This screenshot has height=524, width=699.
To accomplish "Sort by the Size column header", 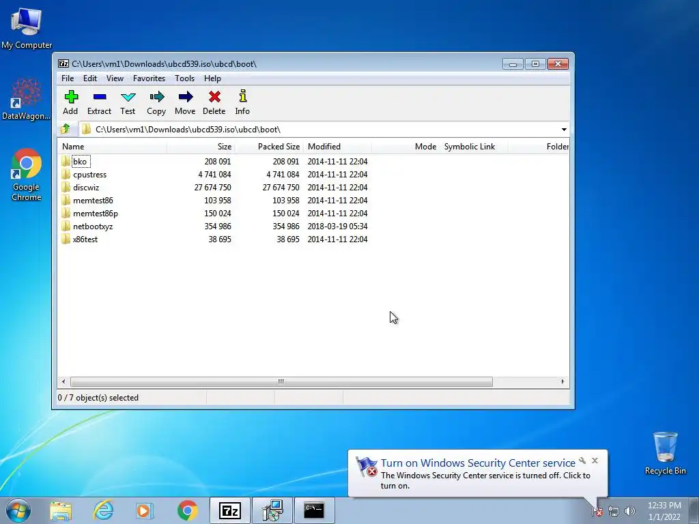I will [201, 147].
